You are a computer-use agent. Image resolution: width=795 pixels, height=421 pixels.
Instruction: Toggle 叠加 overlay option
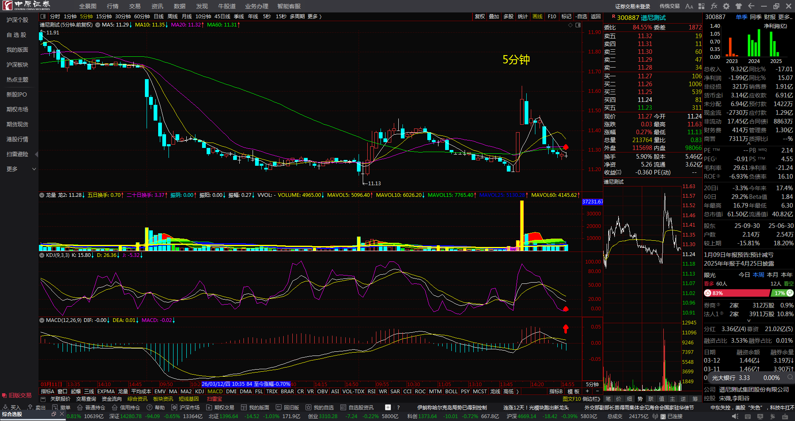click(x=494, y=17)
